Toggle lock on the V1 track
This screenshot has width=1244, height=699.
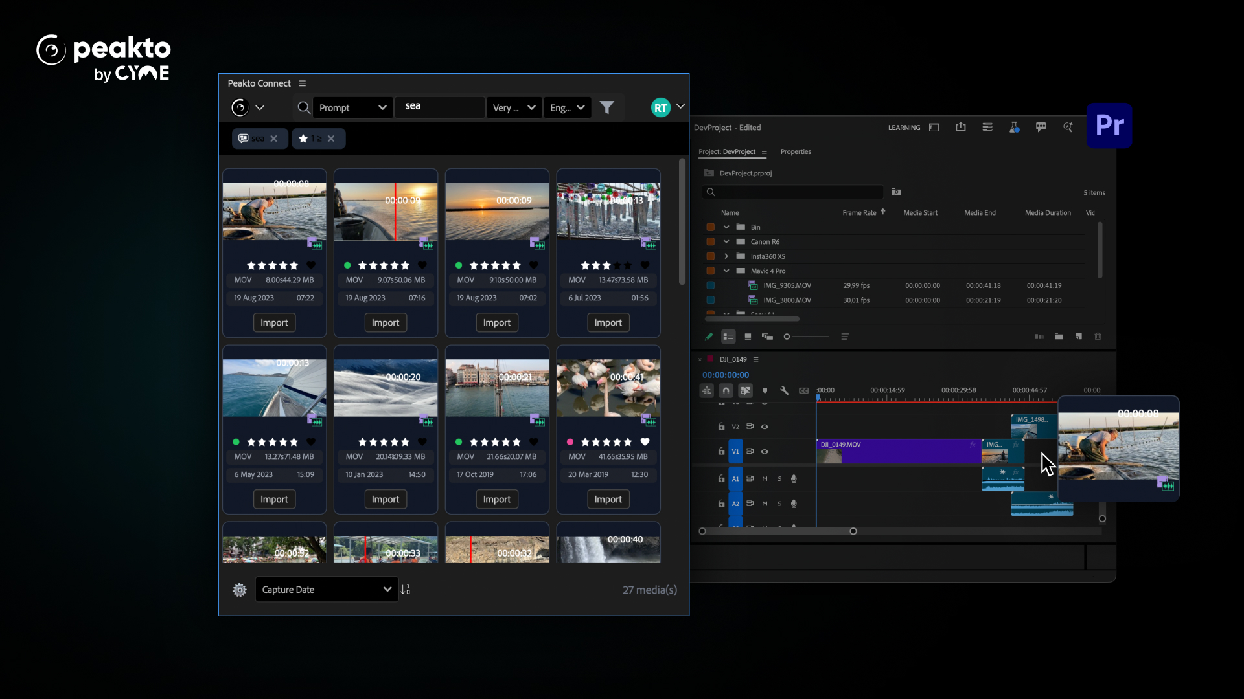(721, 452)
